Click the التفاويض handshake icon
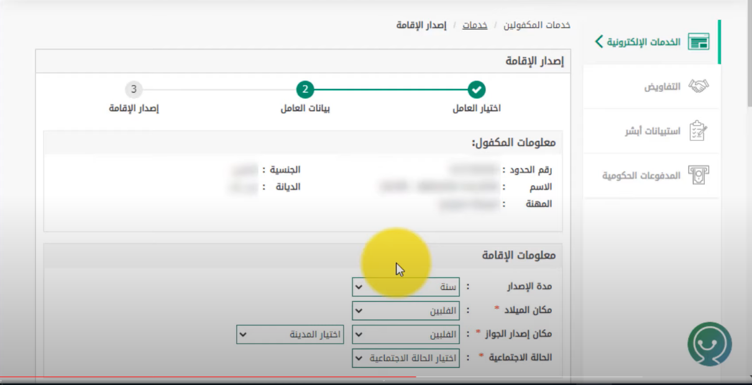Viewport: 752px width, 385px height. point(699,87)
